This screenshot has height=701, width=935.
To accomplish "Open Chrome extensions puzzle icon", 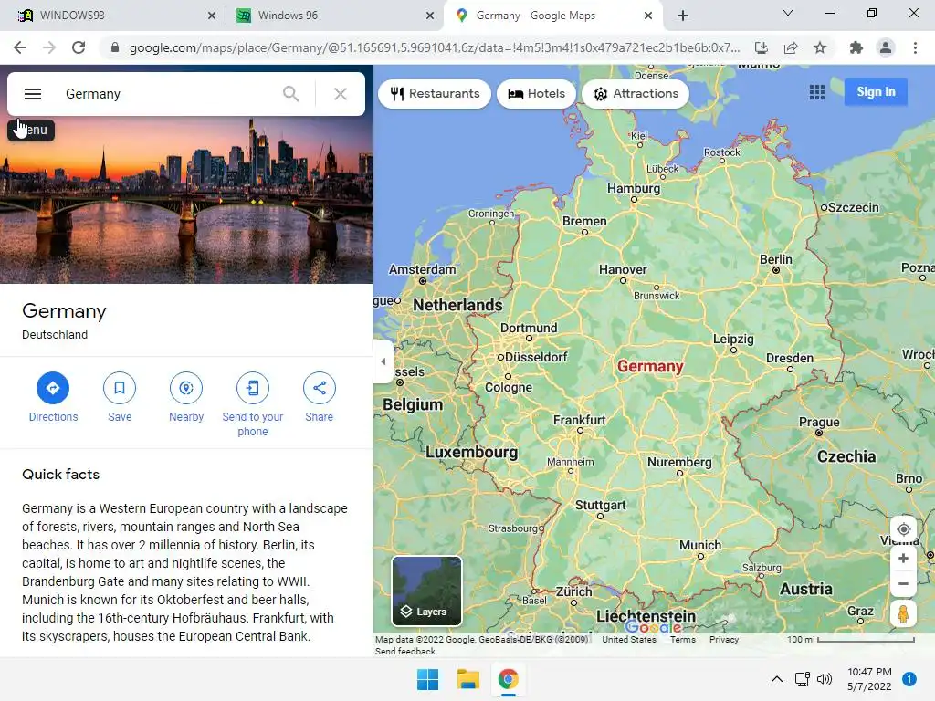I will (856, 47).
